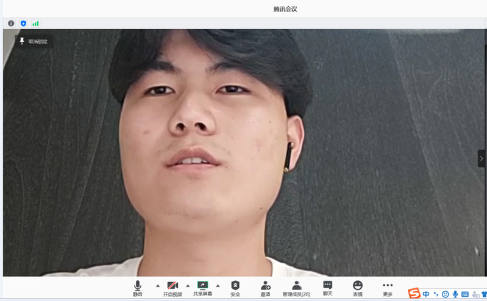
Task: Start screen sharing with 共享屏幕 icon
Action: tap(202, 287)
